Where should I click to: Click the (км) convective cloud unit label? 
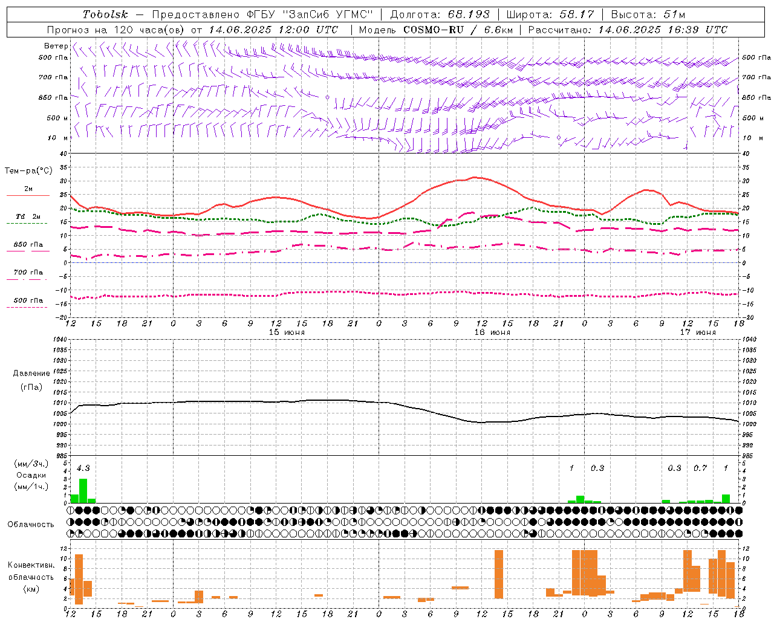pyautogui.click(x=31, y=589)
